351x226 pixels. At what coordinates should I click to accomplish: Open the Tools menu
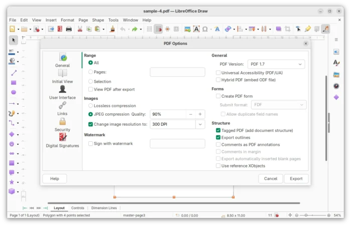click(x=113, y=20)
